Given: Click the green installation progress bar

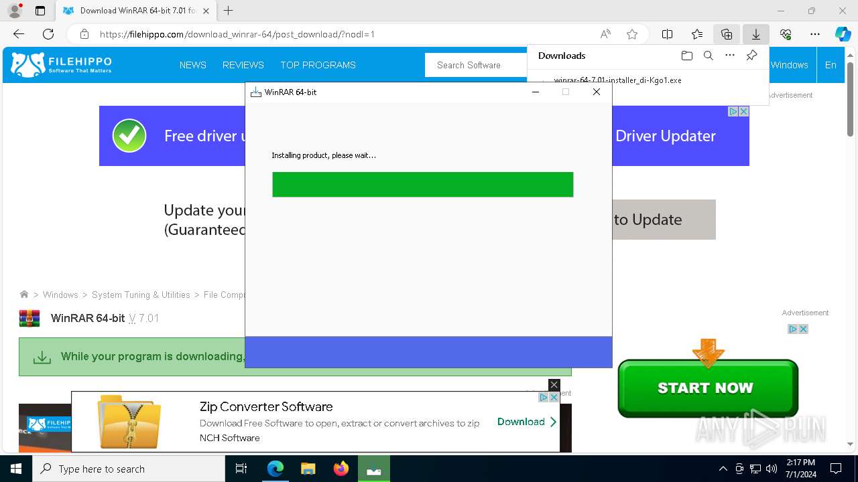Looking at the screenshot, I should [422, 185].
